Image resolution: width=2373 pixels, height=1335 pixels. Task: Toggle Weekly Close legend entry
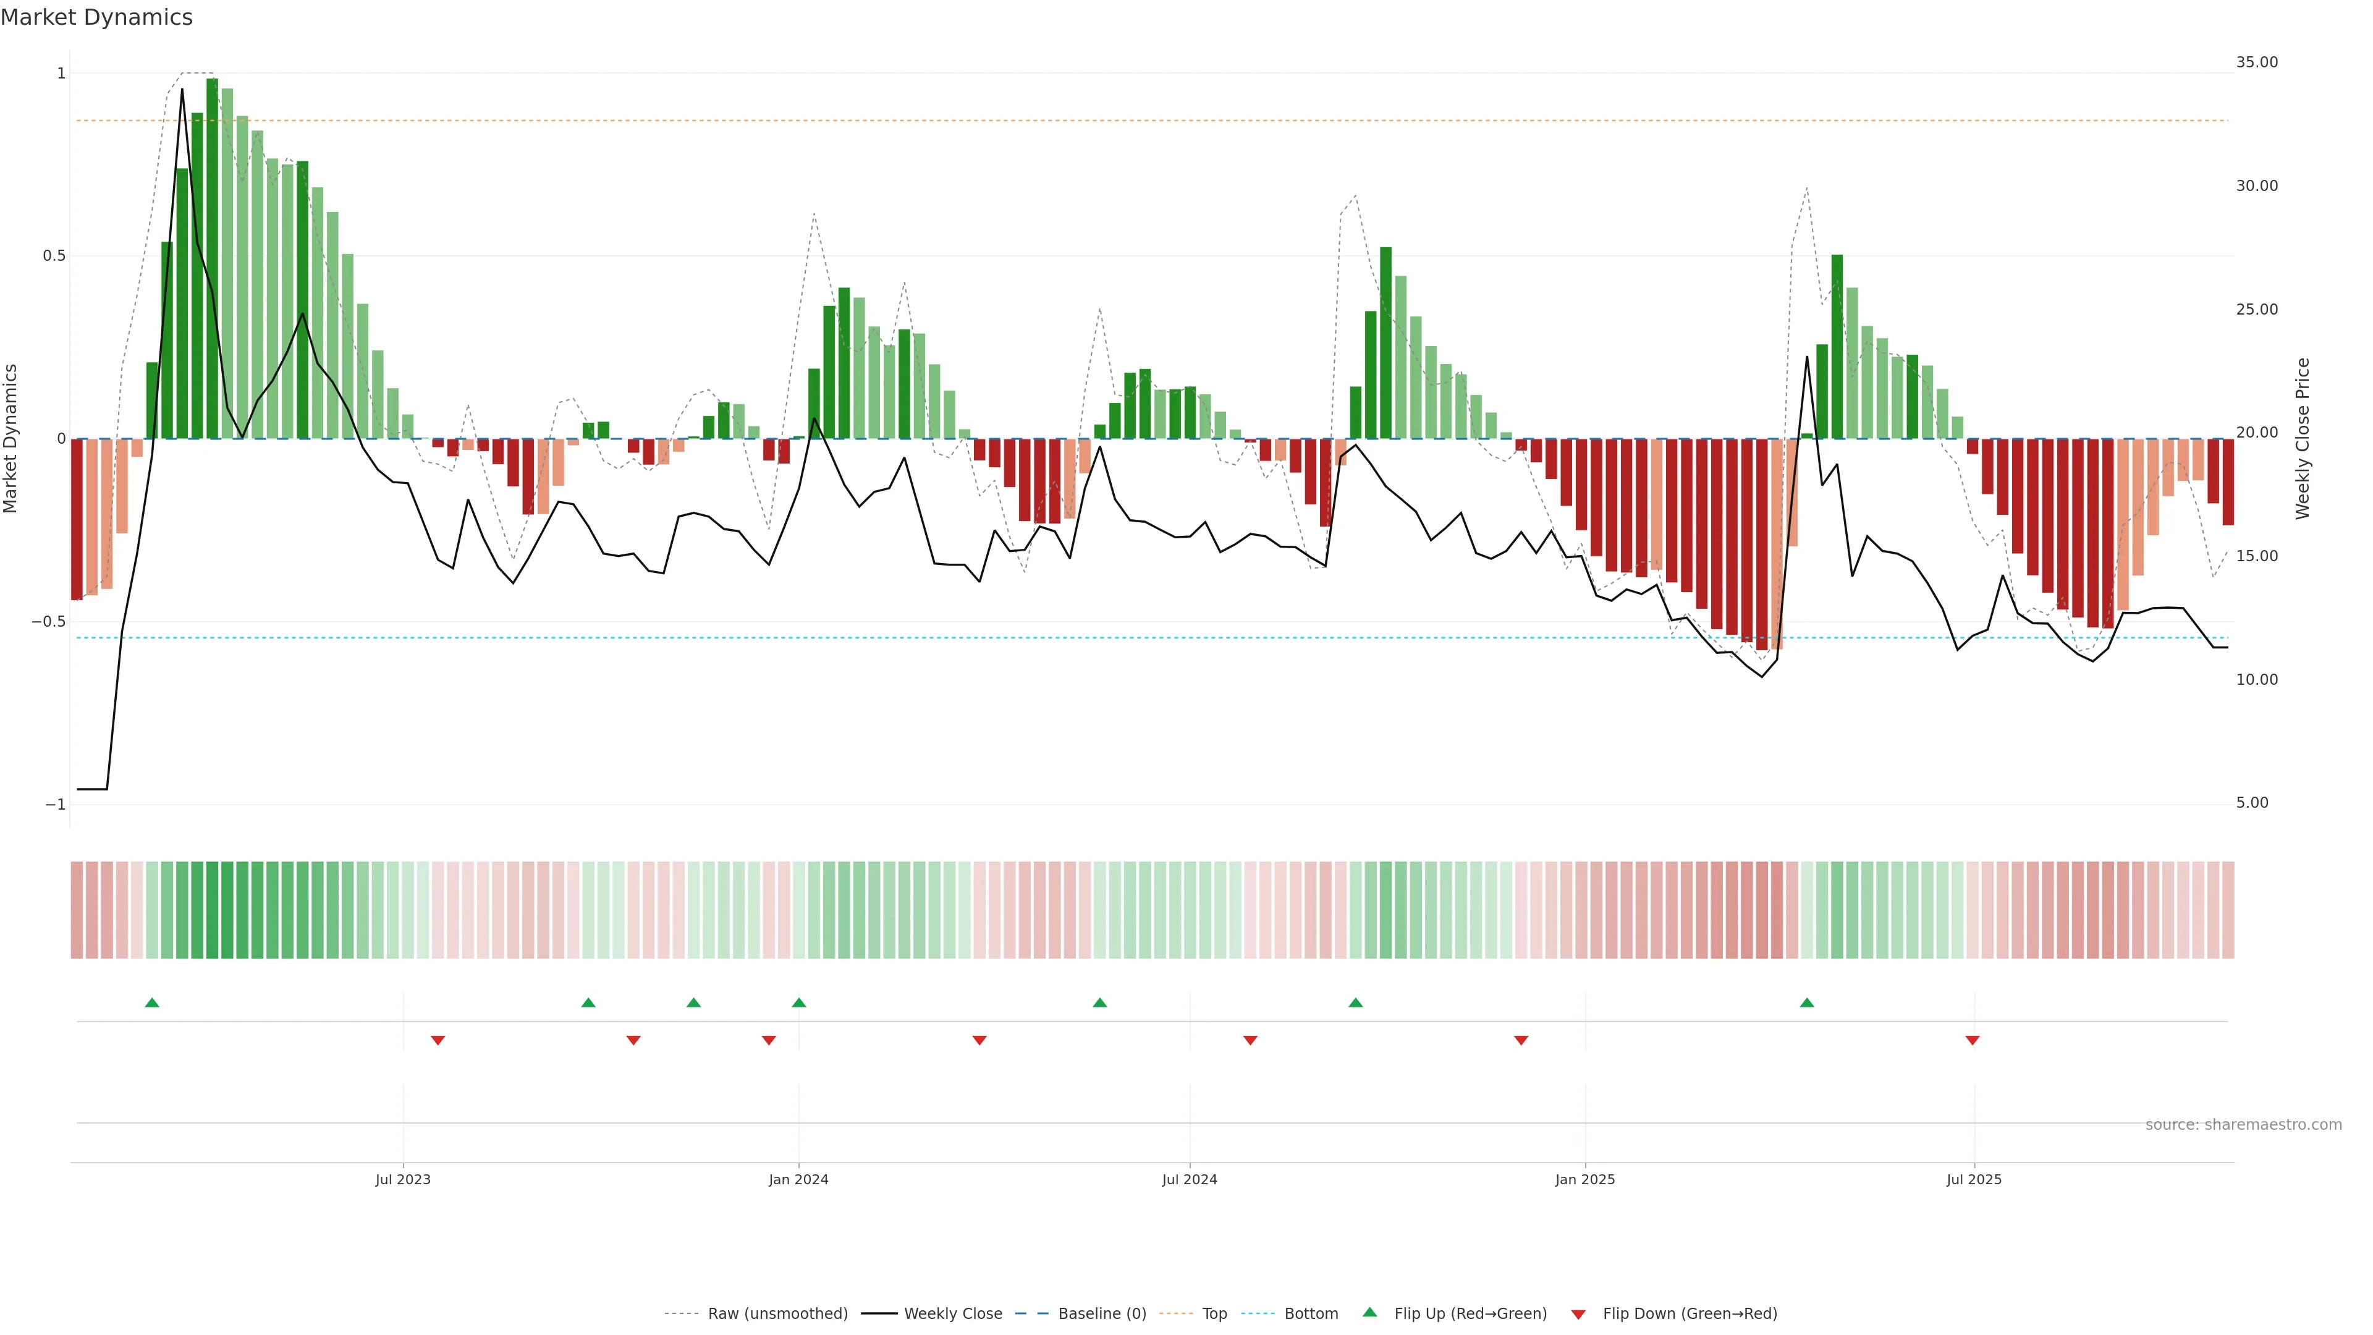click(x=952, y=1314)
